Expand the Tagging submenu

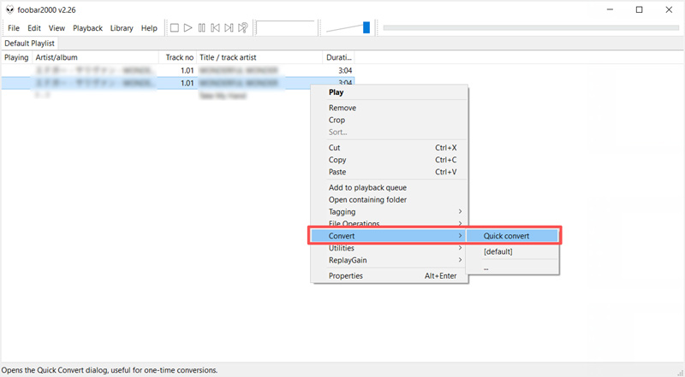[389, 212]
